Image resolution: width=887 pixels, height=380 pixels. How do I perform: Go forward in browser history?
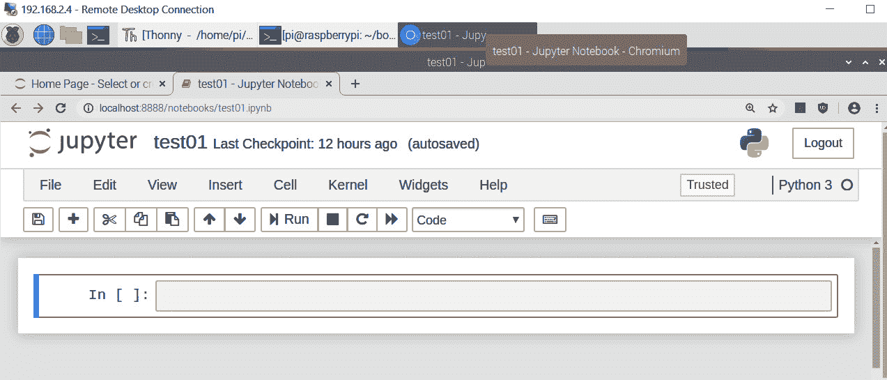[38, 108]
